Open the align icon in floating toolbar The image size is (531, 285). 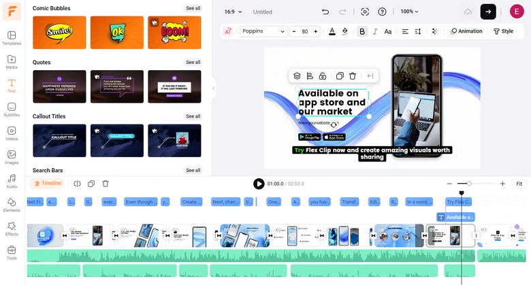point(310,76)
